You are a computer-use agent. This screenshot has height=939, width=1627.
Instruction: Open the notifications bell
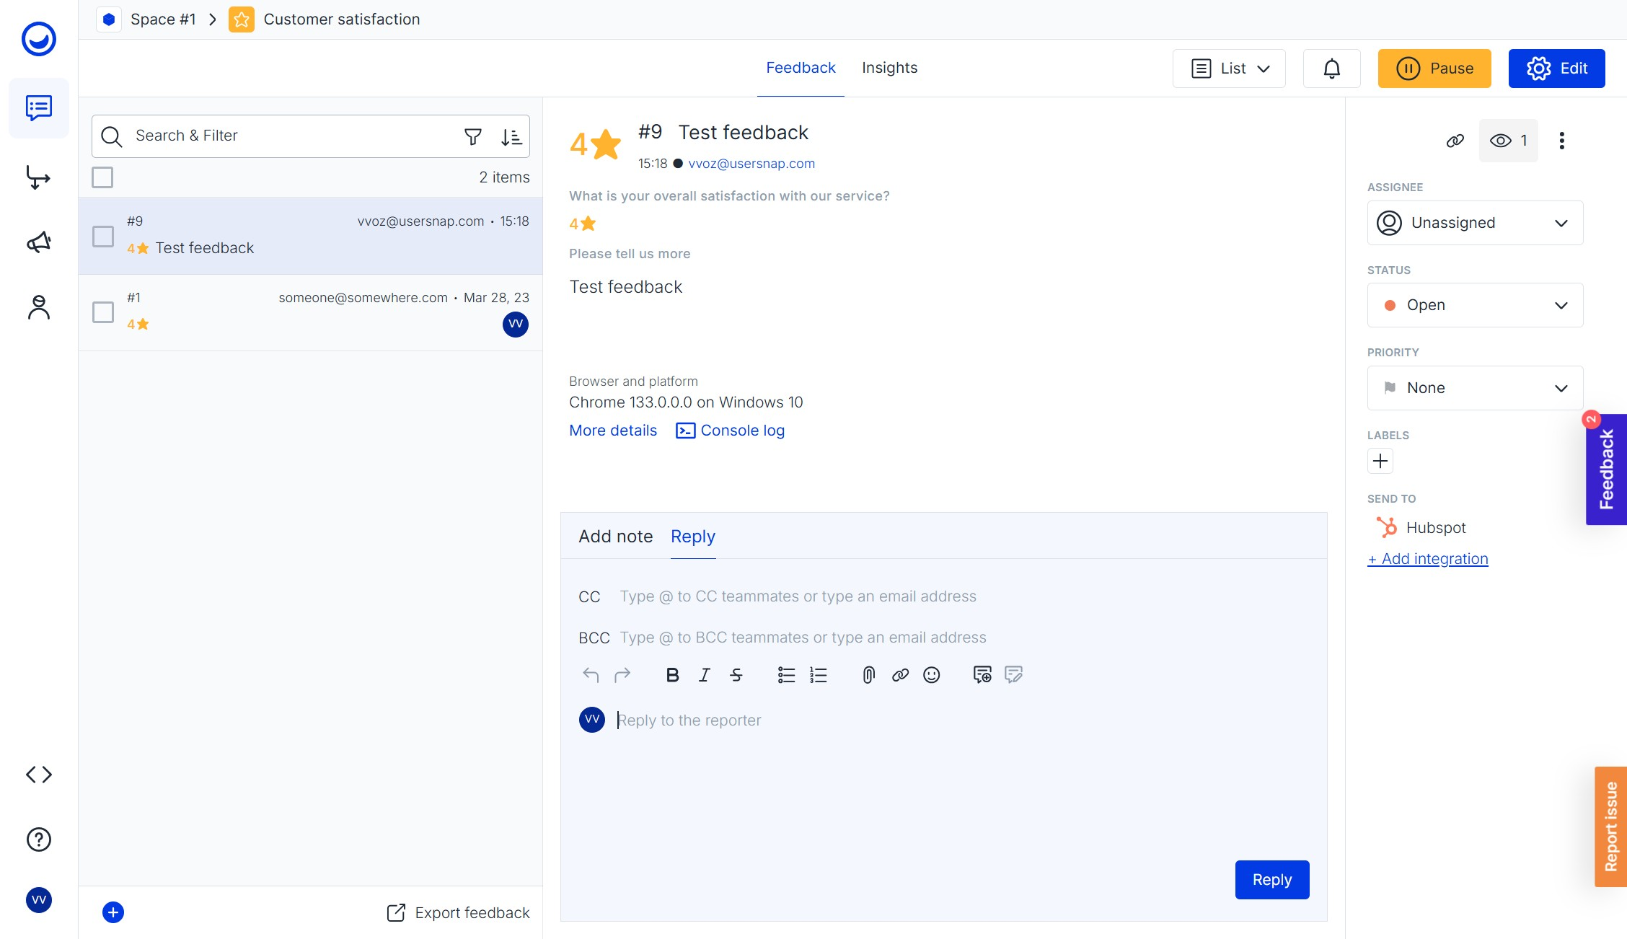click(x=1331, y=69)
